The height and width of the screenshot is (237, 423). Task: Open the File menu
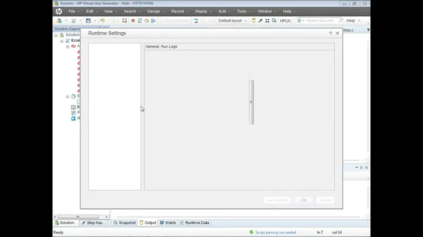pos(73,11)
